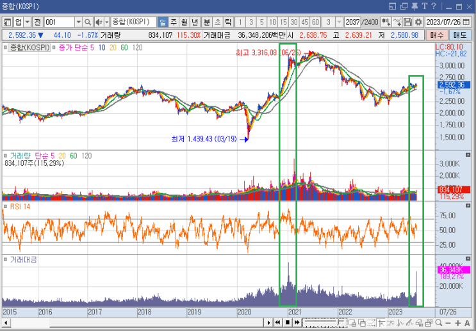Click the wave pattern tool icon
Viewport: 476px width, 331px height.
click(400, 323)
